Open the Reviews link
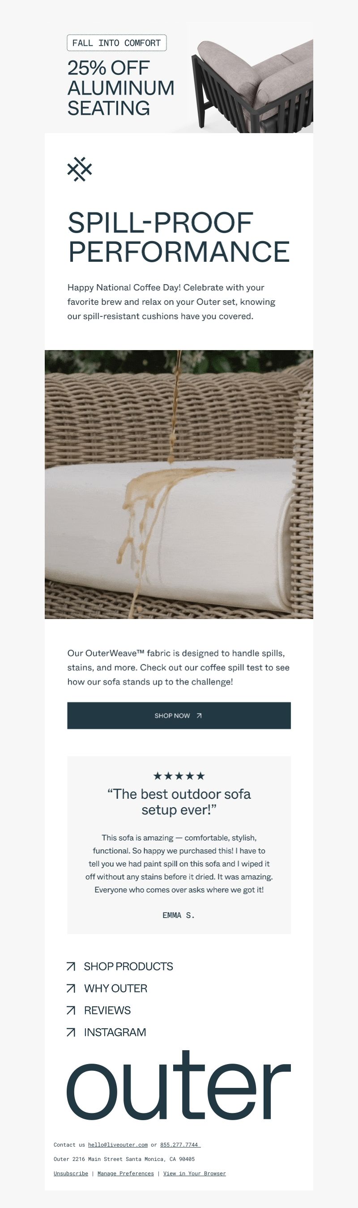The height and width of the screenshot is (1208, 358). pos(107,1011)
